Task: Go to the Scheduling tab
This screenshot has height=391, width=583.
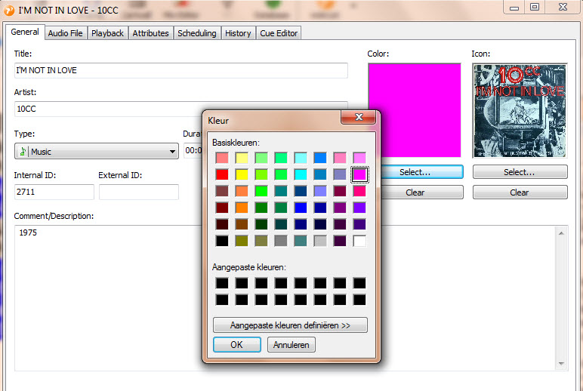Action: click(197, 33)
